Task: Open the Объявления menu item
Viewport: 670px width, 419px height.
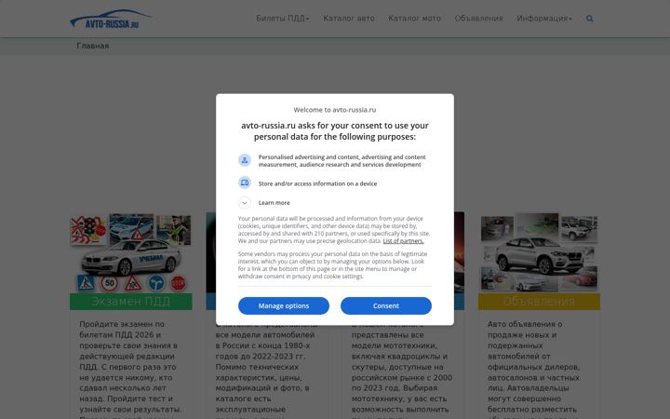Action: 478,19
